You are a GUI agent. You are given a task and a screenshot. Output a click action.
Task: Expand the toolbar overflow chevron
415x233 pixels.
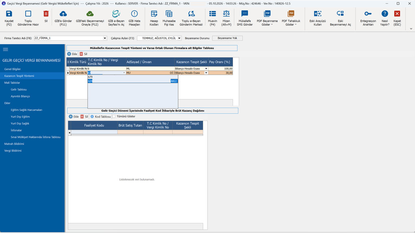point(411,29)
